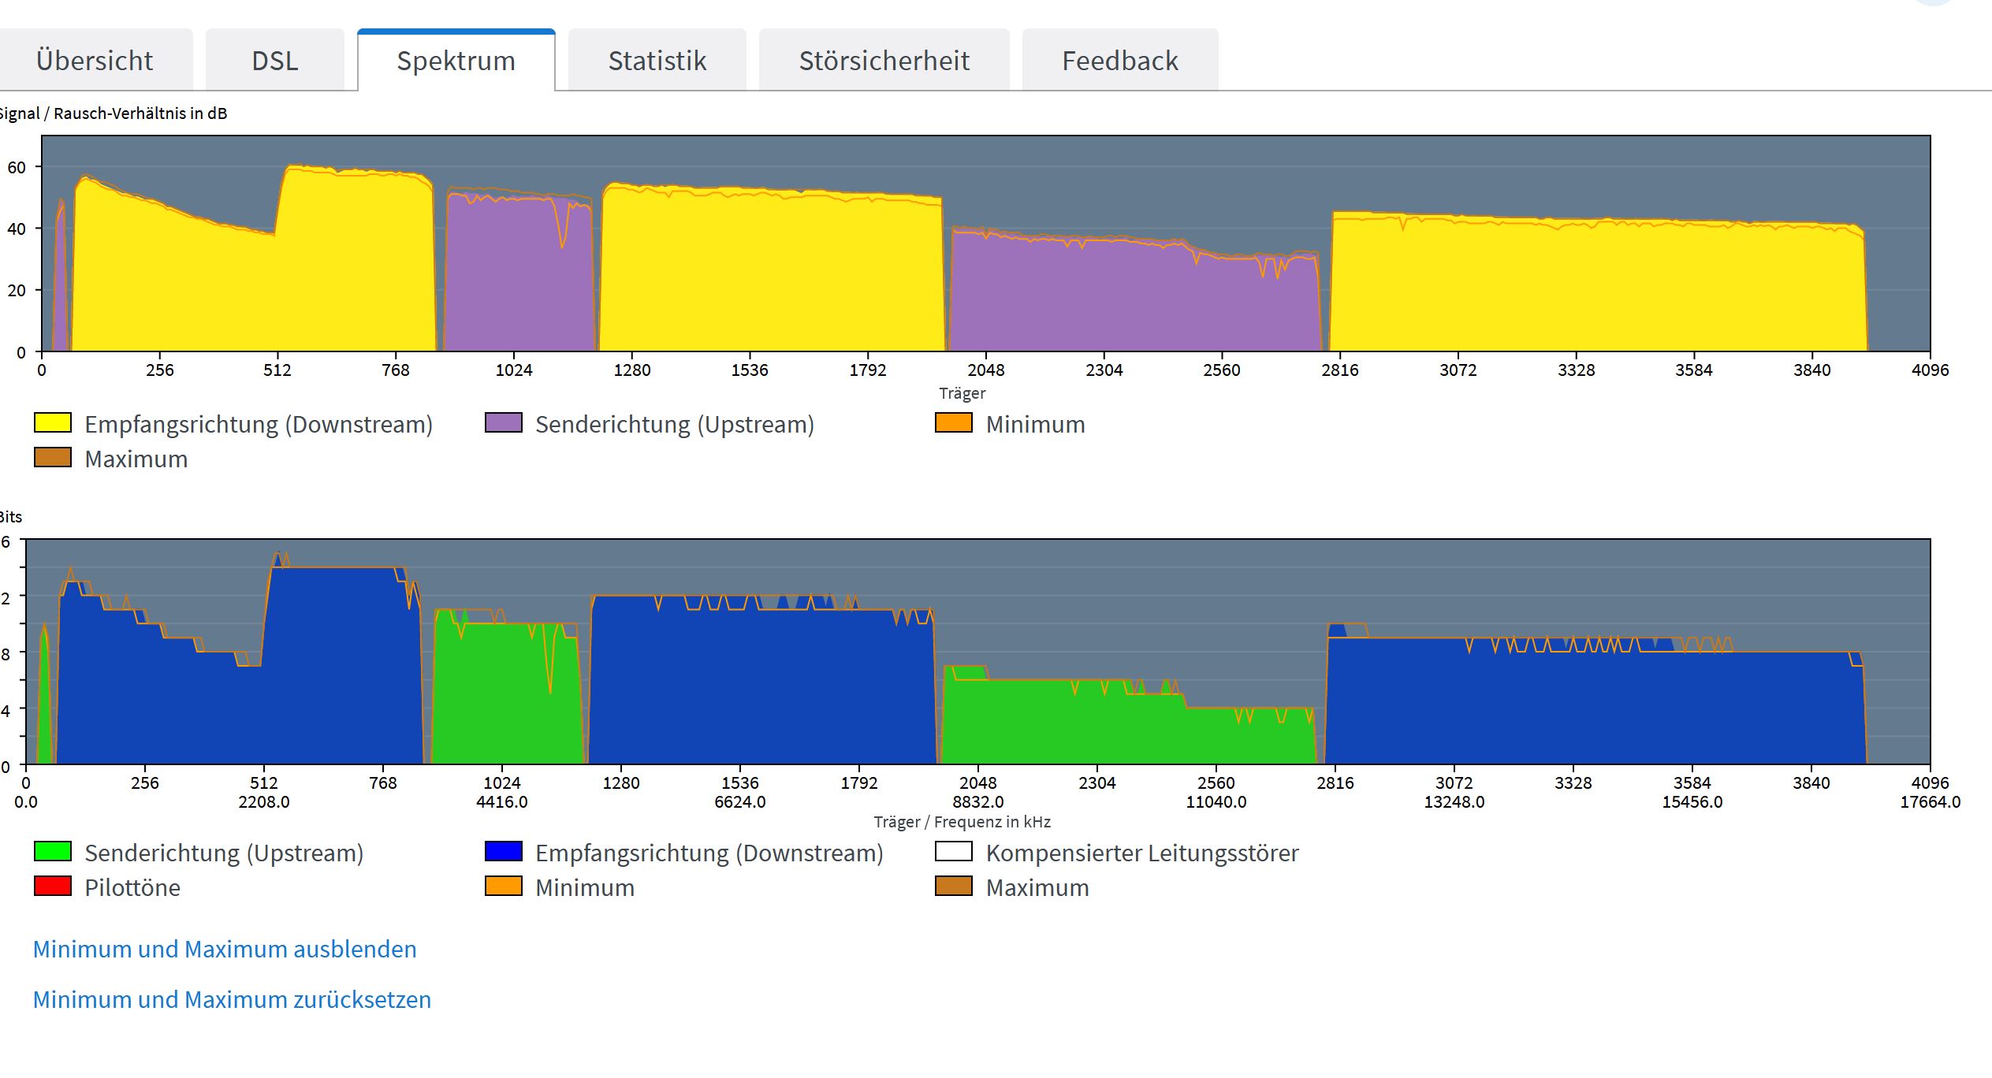The width and height of the screenshot is (1992, 1078).
Task: Click the blue Downstream swatch in Bits legend
Action: coord(504,852)
